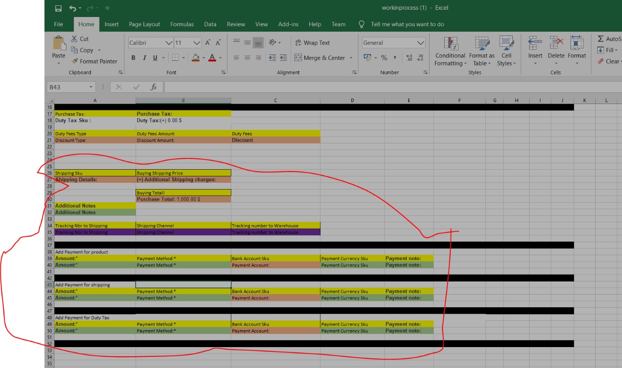This screenshot has height=368, width=622.
Task: Toggle Wrap Text for the cell
Action: click(312, 43)
